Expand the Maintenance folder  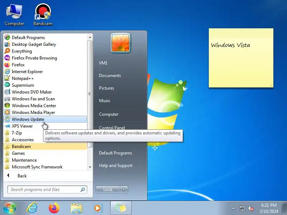click(45, 160)
